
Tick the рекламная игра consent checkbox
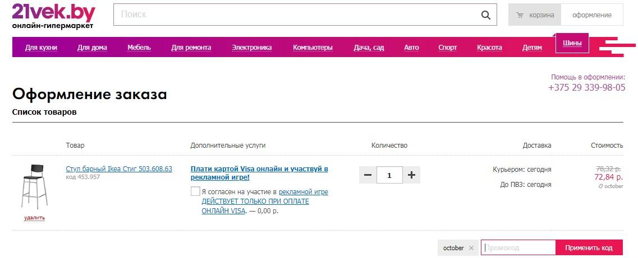[x=195, y=191]
